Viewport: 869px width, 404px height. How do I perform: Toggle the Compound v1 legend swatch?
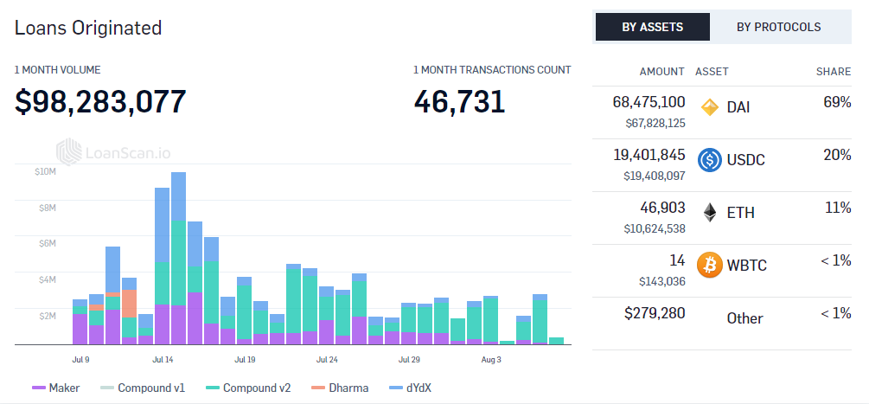(107, 388)
